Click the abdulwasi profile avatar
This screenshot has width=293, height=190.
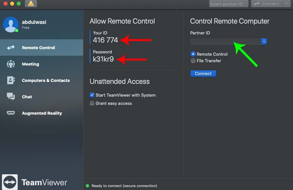[11, 25]
